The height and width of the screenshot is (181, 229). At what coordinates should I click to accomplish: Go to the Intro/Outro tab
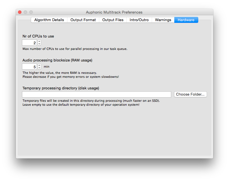(x=139, y=20)
